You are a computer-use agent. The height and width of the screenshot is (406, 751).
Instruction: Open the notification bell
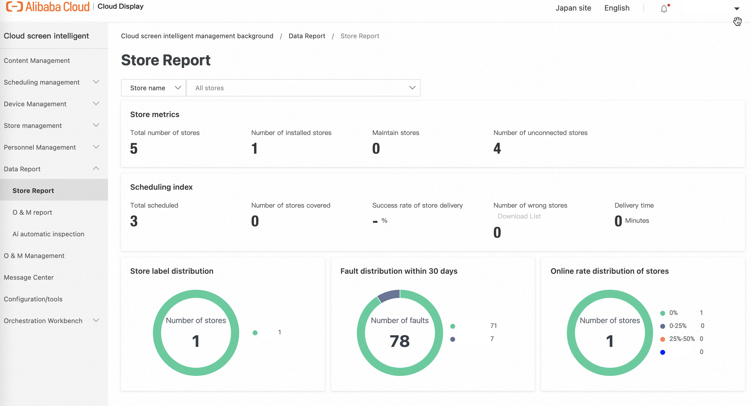coord(664,8)
